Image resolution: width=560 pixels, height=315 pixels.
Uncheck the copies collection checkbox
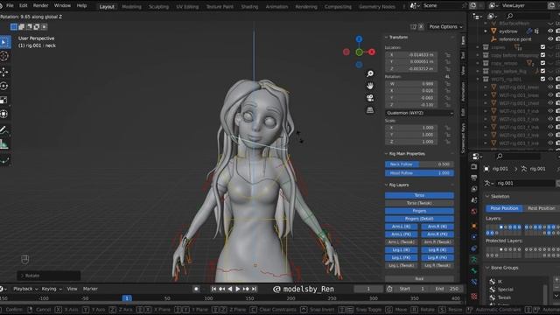[x=542, y=47]
